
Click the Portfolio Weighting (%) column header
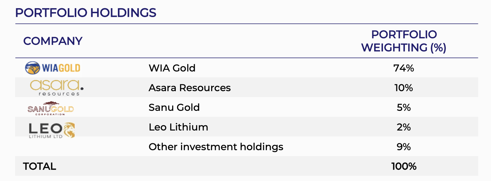(404, 41)
